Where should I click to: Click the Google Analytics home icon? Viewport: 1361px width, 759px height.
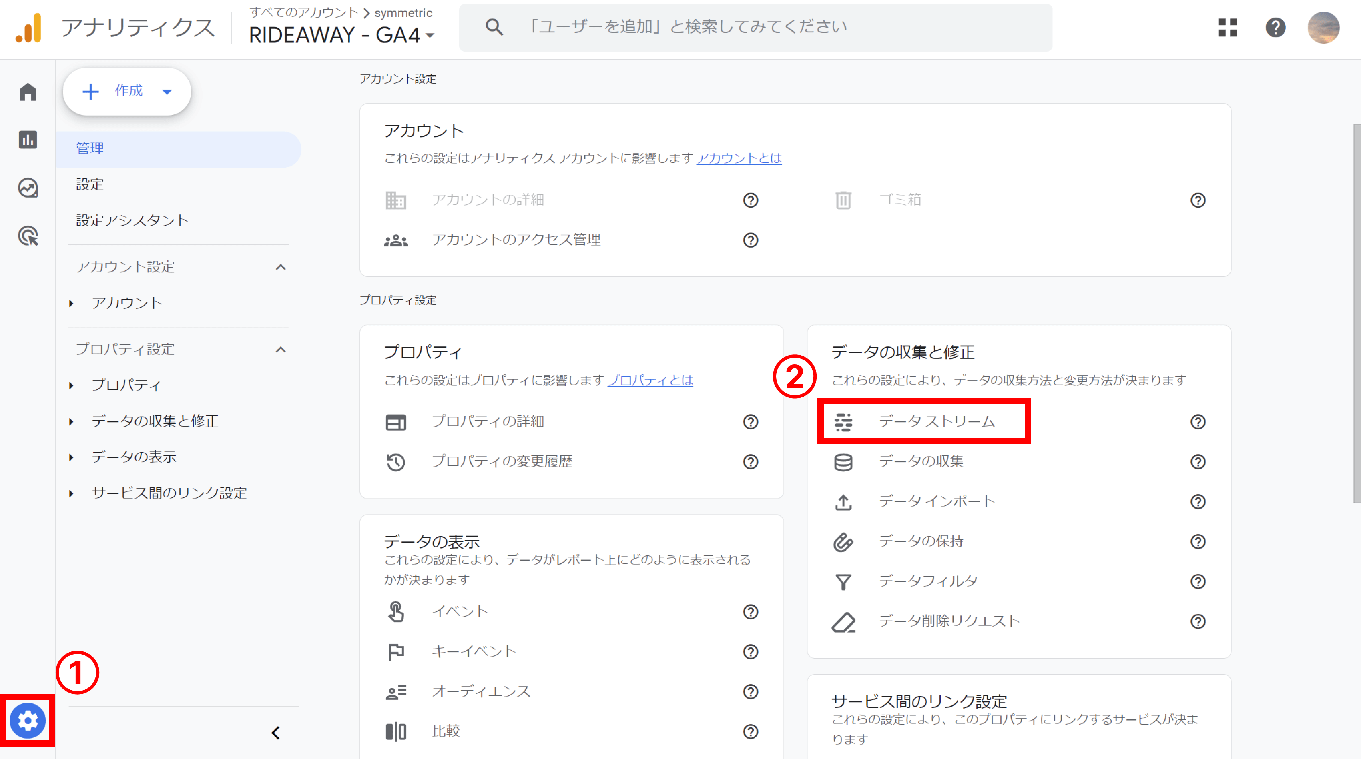click(25, 91)
